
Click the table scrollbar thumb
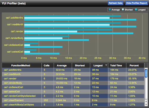tap(146, 73)
